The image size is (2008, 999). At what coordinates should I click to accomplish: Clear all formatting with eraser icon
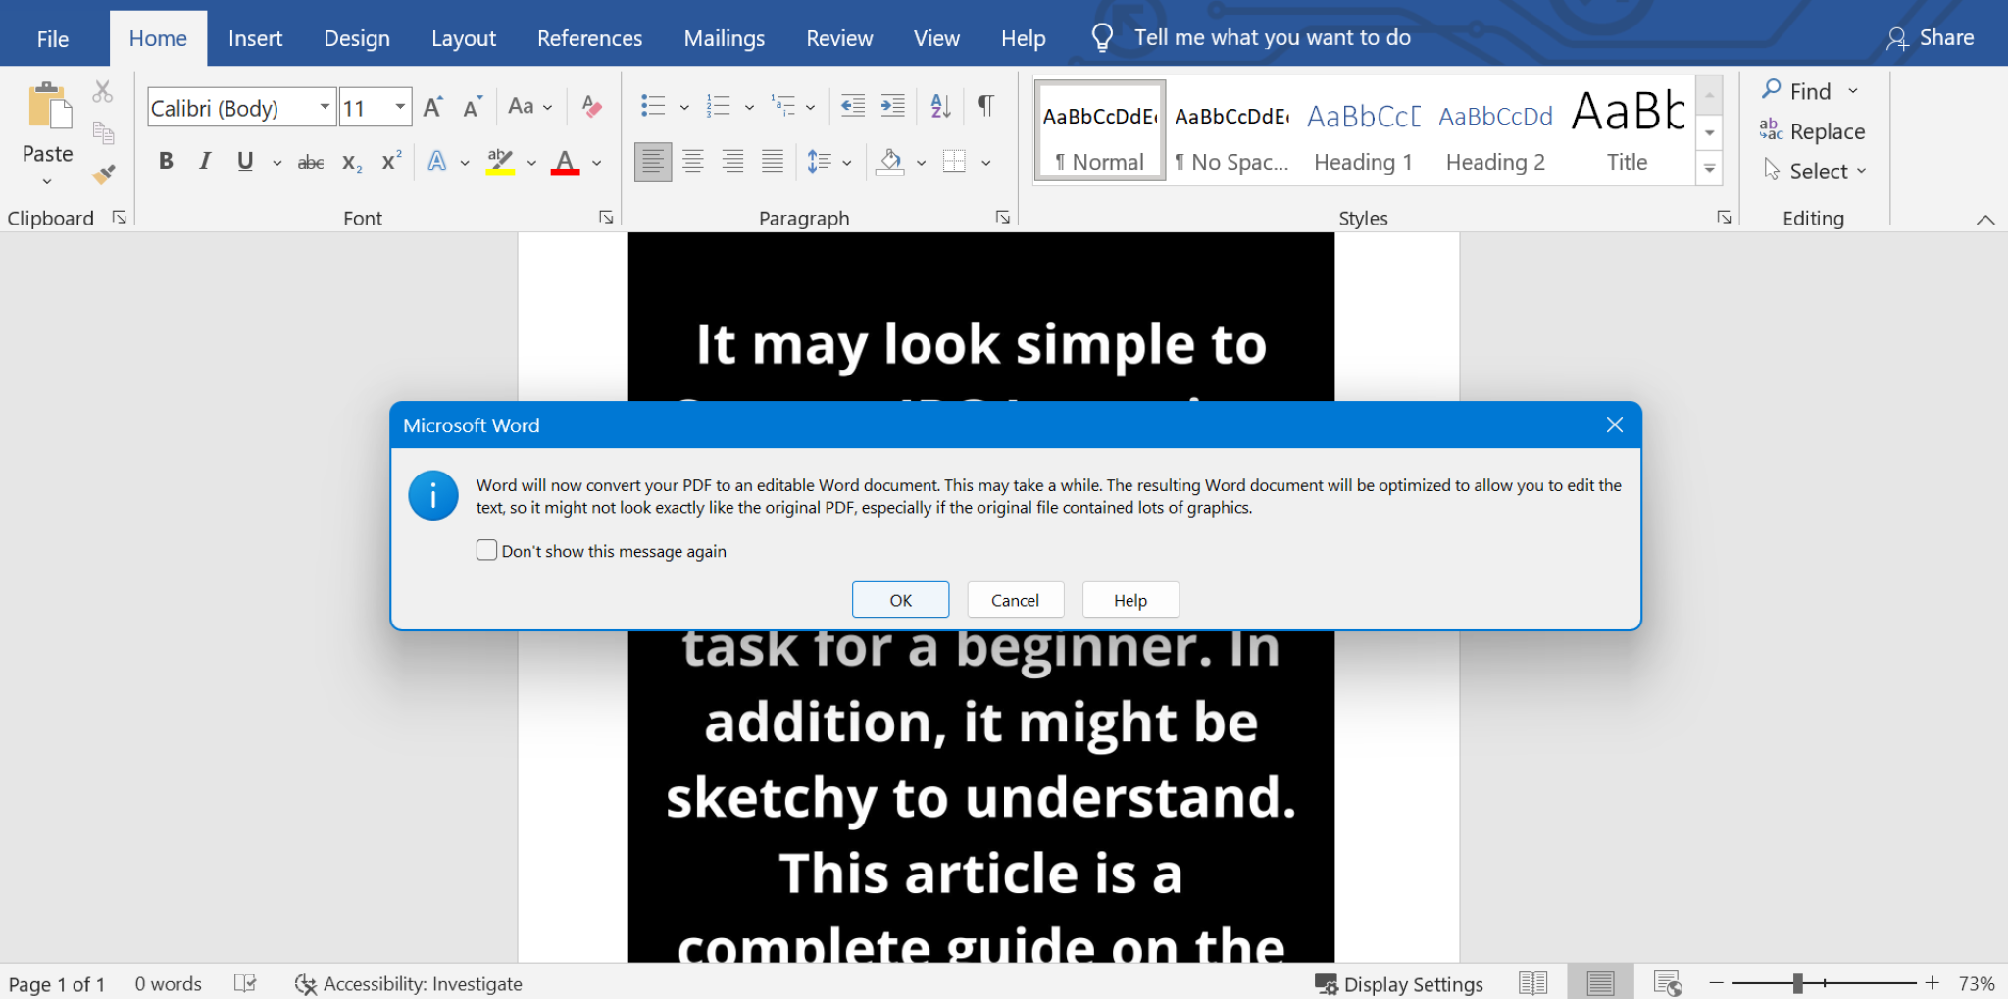[x=591, y=107]
